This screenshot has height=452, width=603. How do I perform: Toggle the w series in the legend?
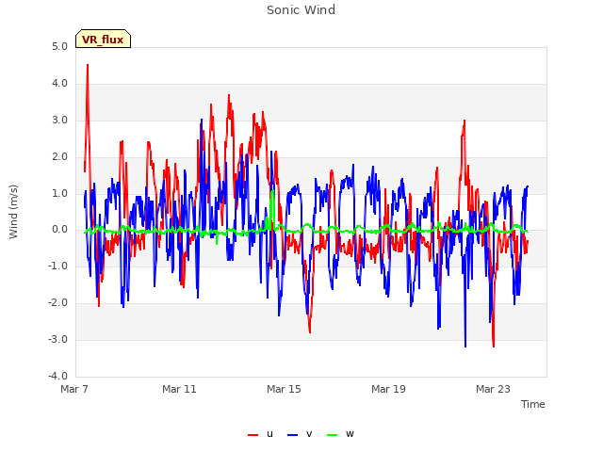(x=340, y=434)
